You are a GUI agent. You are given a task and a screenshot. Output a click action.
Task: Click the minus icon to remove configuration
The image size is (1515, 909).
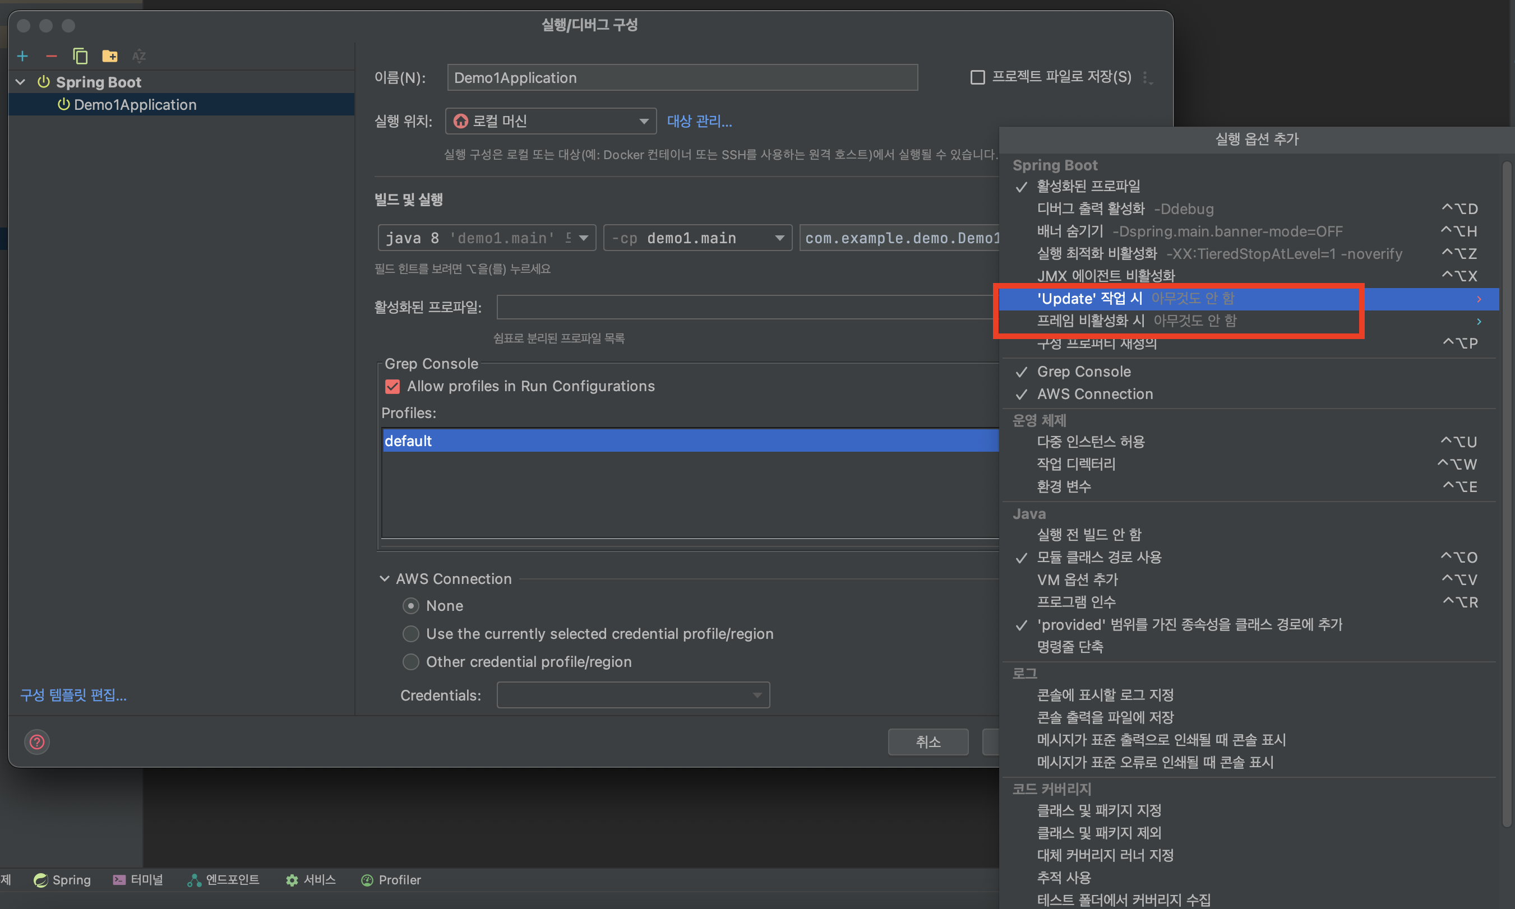52,57
